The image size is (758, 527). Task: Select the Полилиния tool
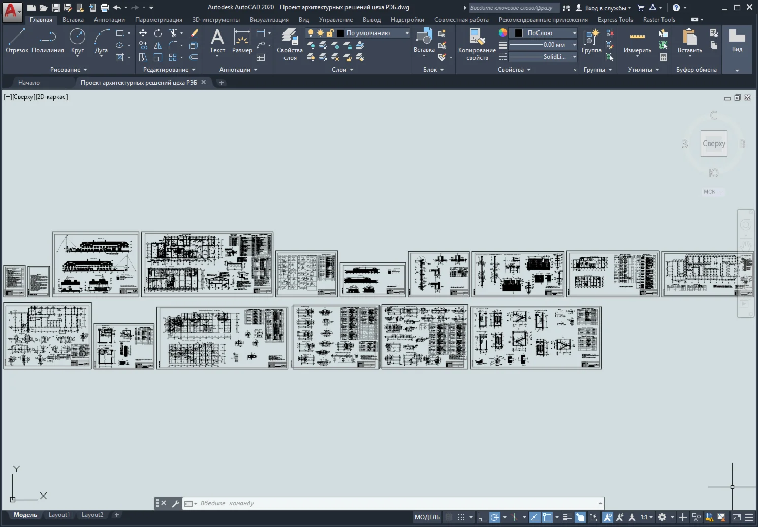point(48,41)
